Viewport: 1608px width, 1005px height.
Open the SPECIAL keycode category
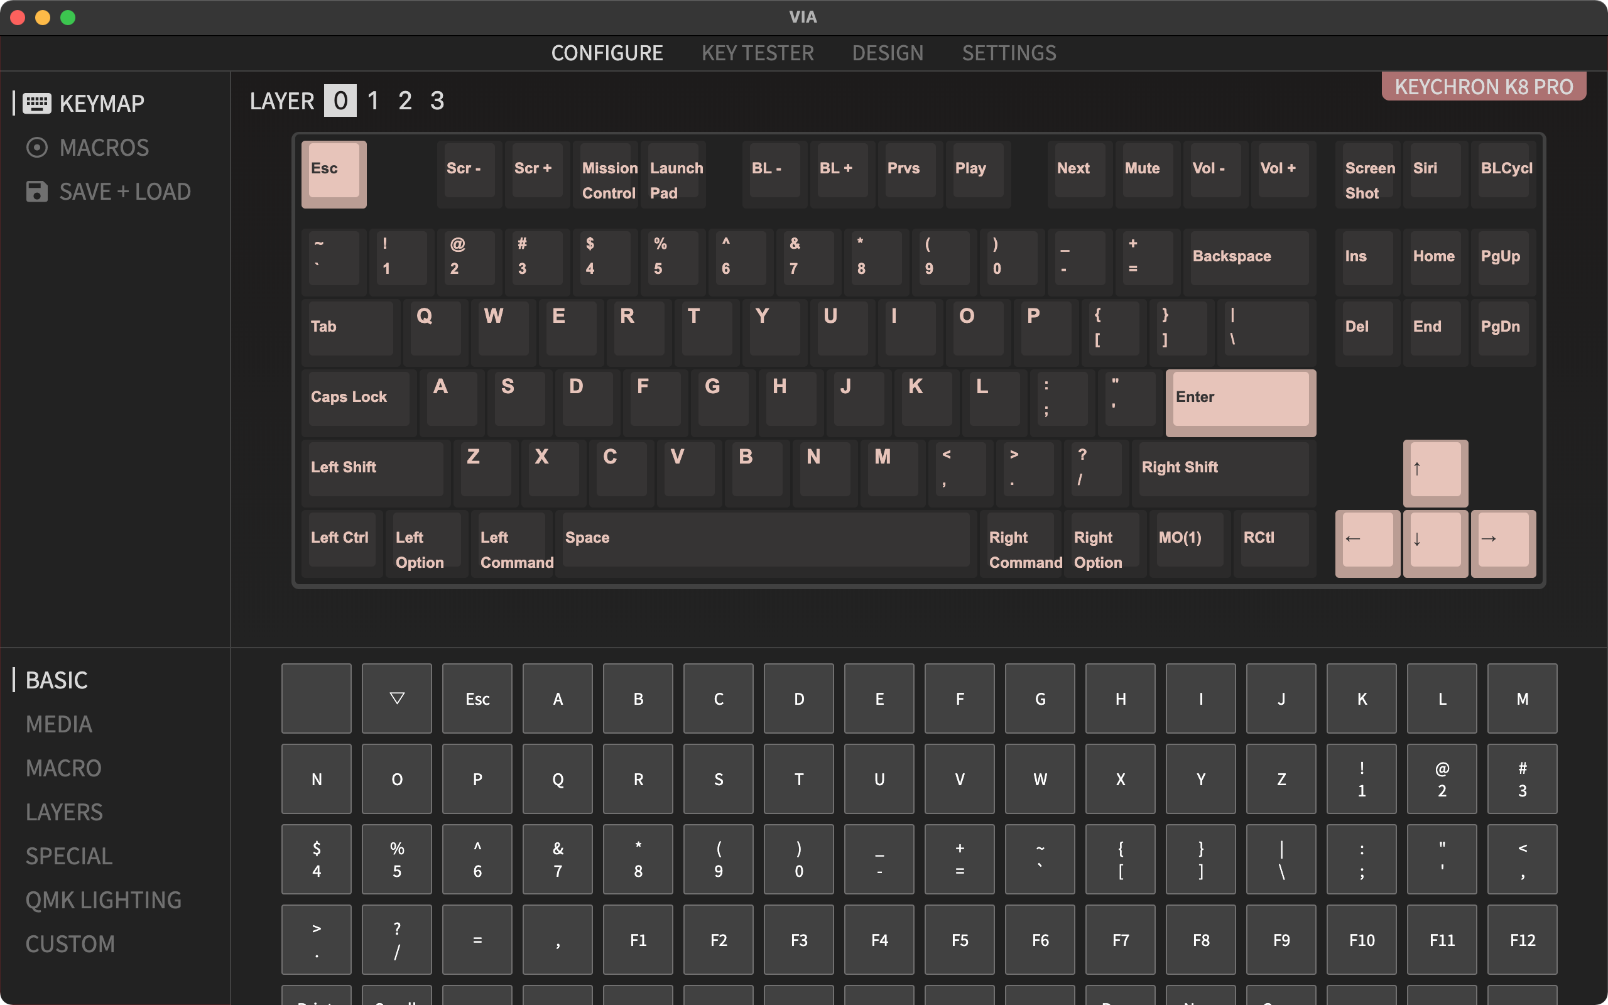click(68, 856)
